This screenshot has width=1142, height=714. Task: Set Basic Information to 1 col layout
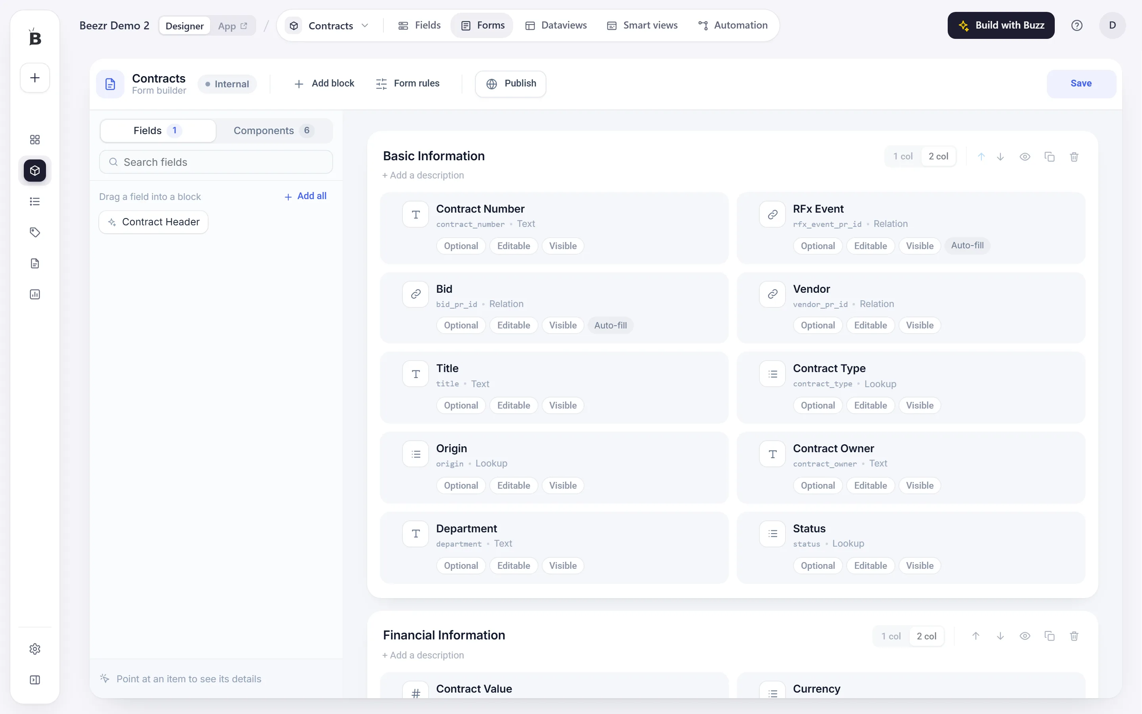903,156
